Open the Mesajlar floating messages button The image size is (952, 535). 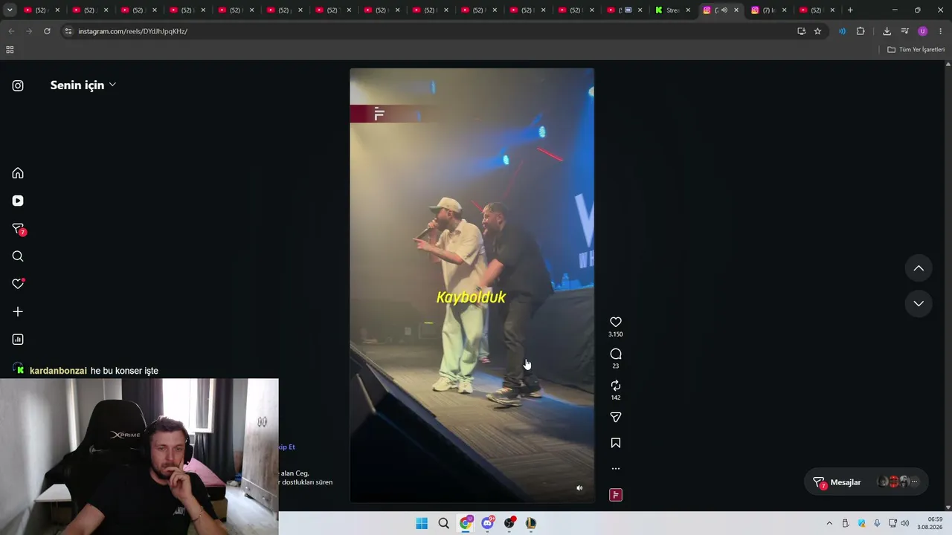pos(866,482)
